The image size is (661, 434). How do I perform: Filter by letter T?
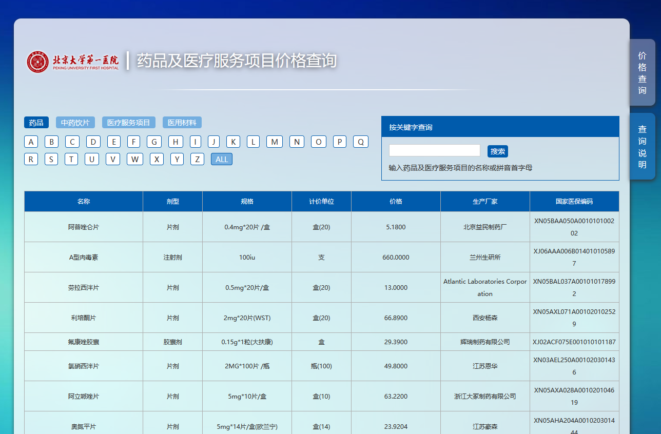71,159
